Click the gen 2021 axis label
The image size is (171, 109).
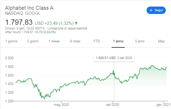163,105
